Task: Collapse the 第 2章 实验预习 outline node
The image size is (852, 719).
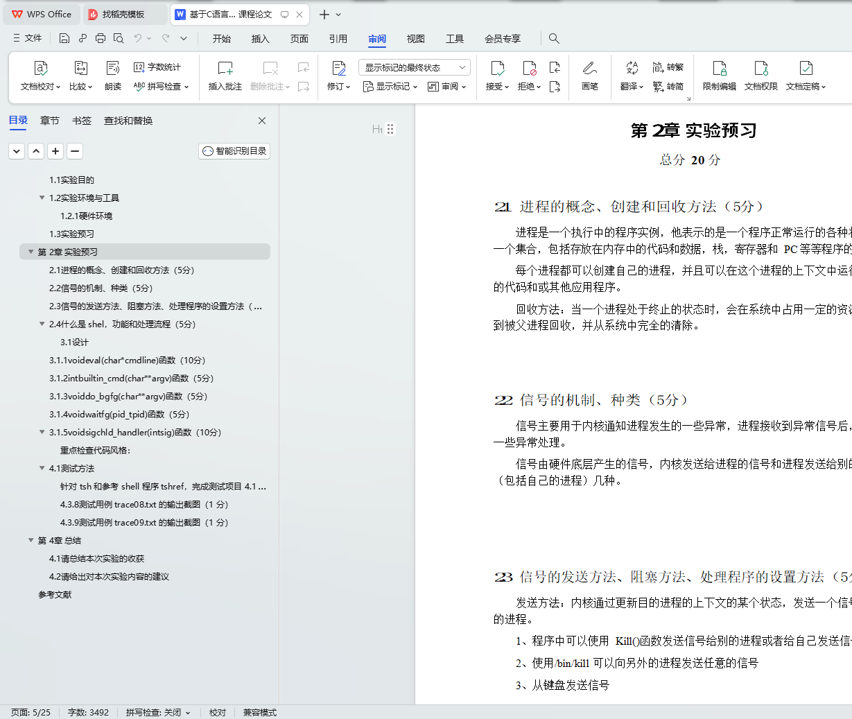Action: (x=31, y=252)
